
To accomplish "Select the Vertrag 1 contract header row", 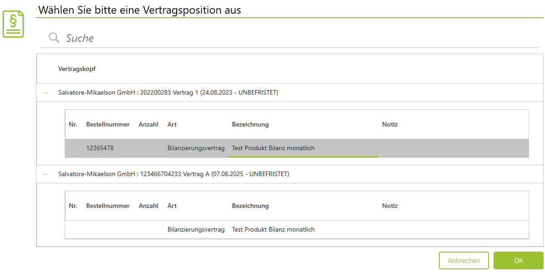I will 168,93.
